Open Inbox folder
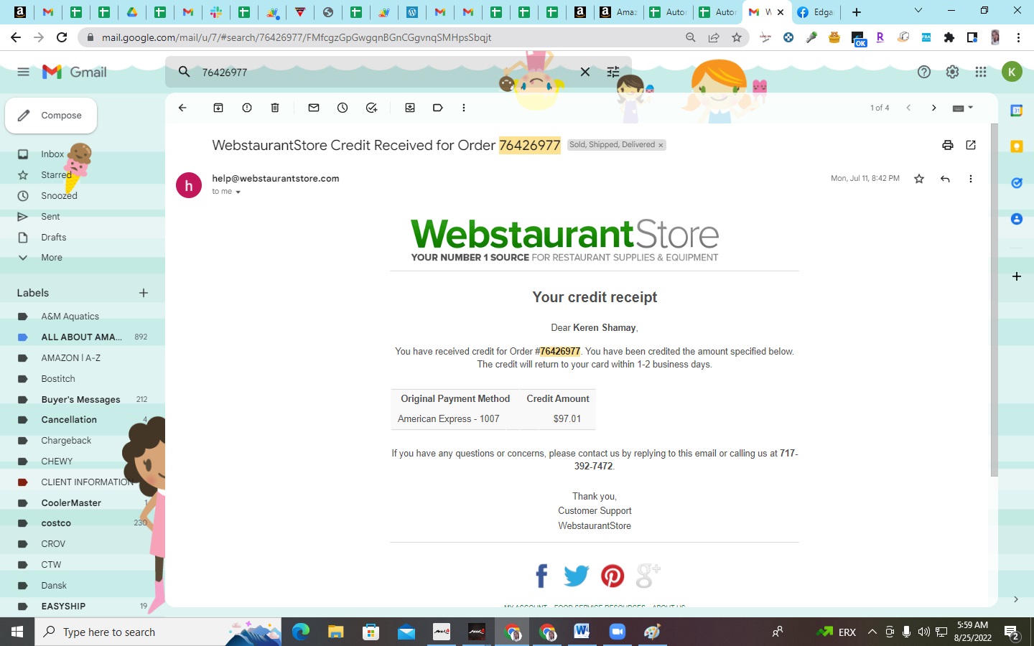This screenshot has width=1034, height=646. [52, 154]
